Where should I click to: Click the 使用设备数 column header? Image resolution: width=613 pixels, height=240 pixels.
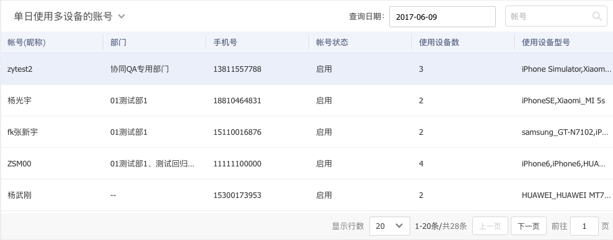[439, 43]
